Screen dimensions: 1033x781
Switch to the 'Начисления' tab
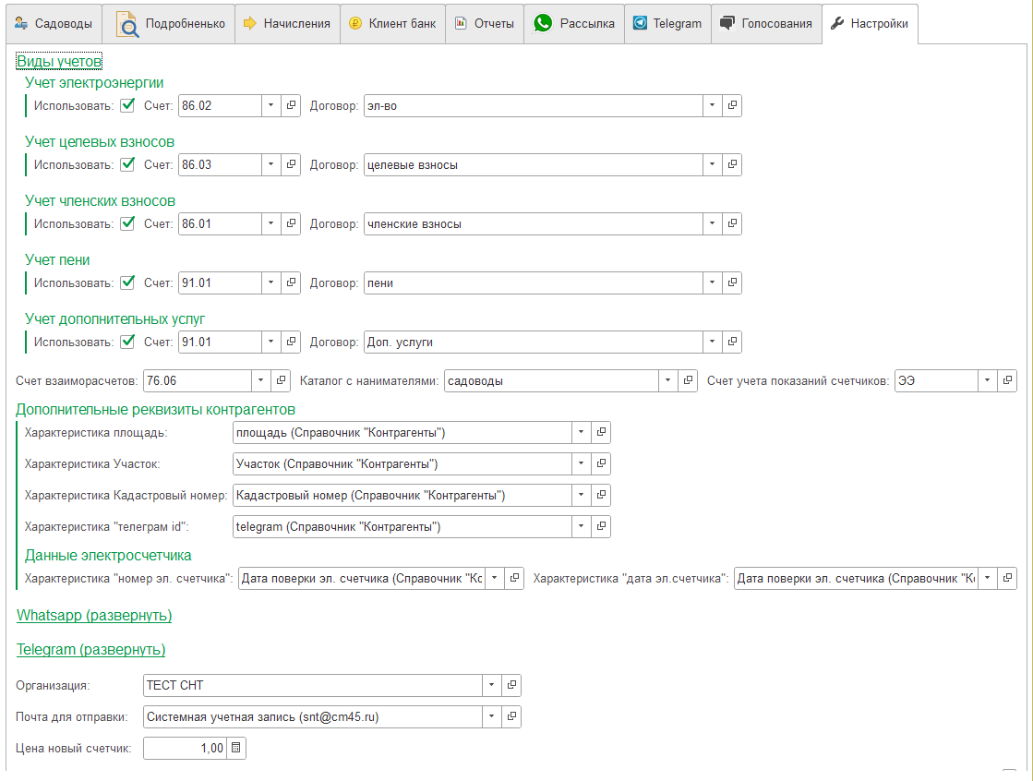click(x=287, y=24)
